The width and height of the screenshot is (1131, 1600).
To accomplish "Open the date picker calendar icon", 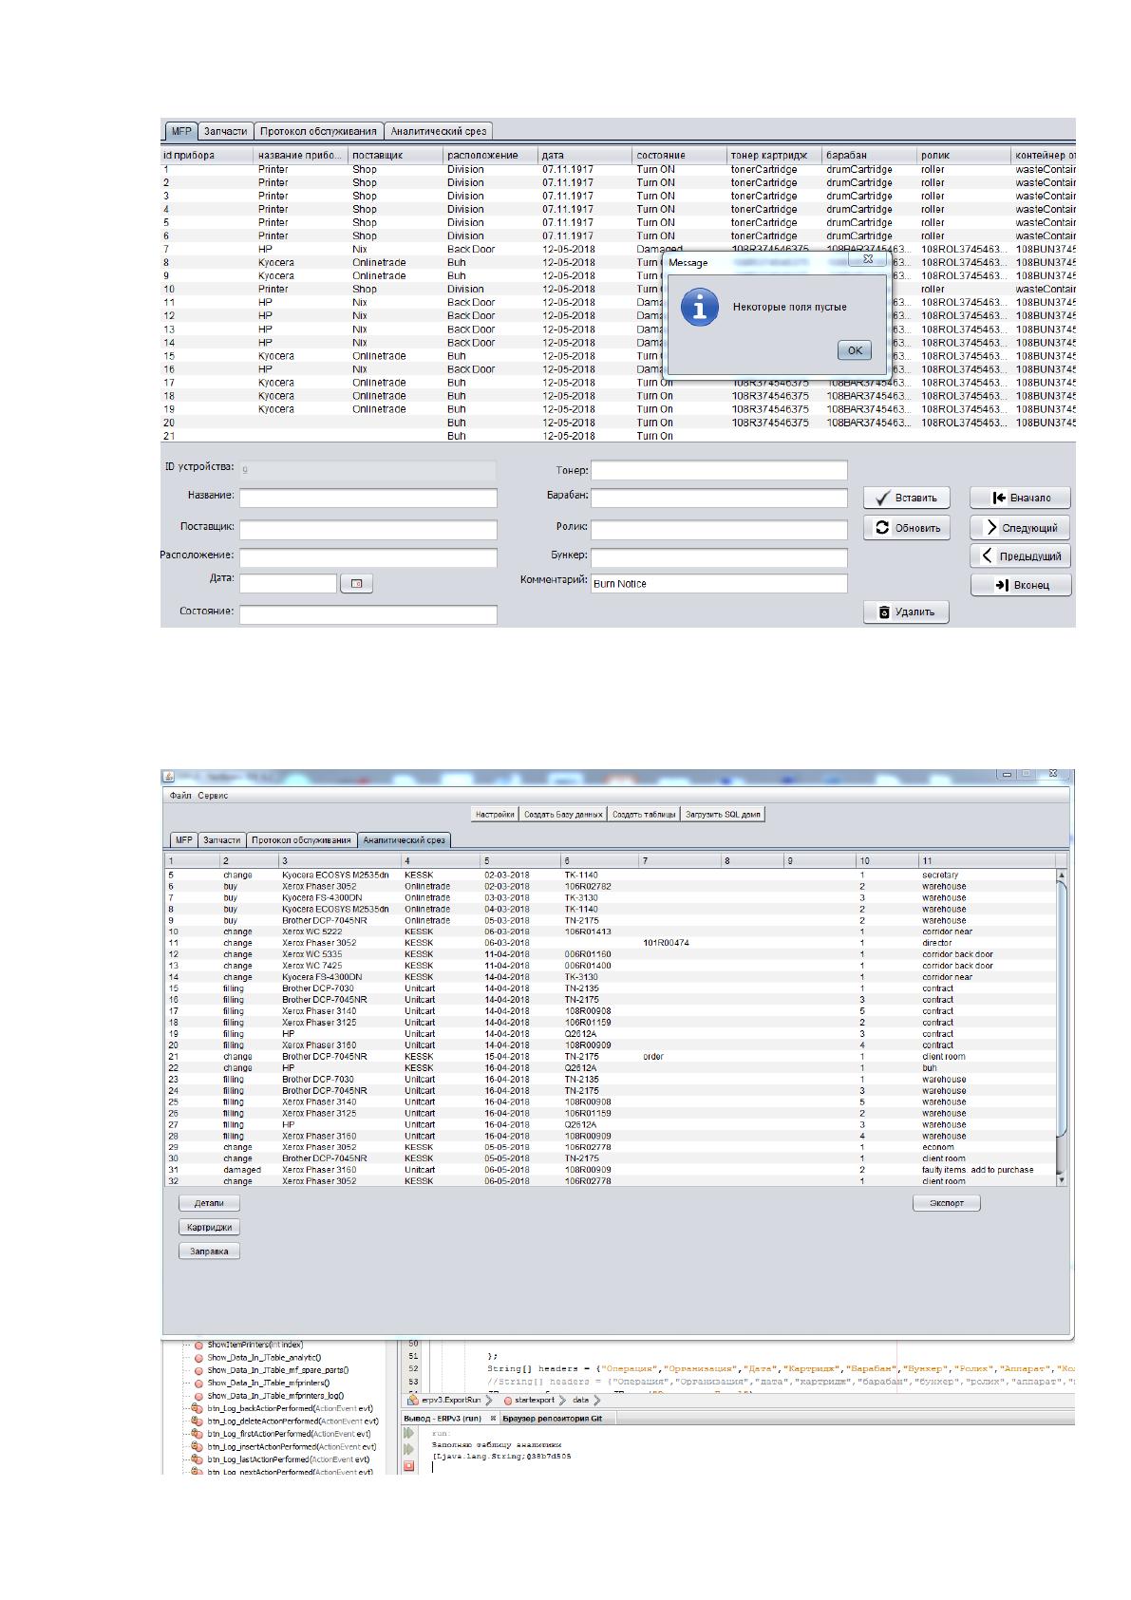I will (x=356, y=584).
